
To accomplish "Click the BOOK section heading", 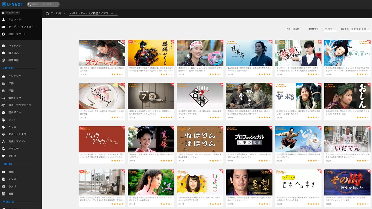I will 7,164.
